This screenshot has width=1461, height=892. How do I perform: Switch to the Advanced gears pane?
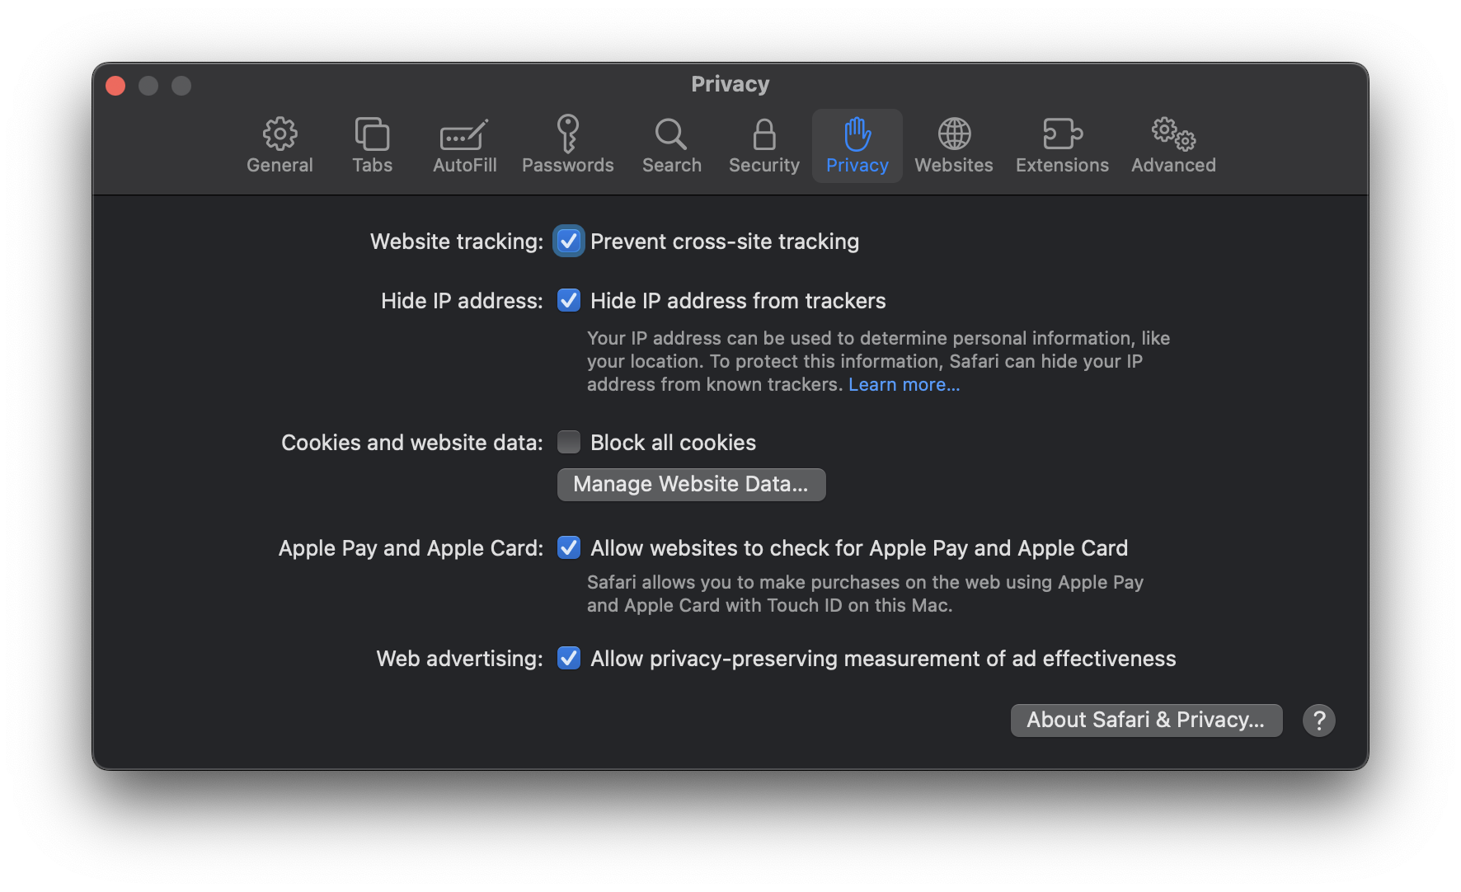pos(1173,145)
